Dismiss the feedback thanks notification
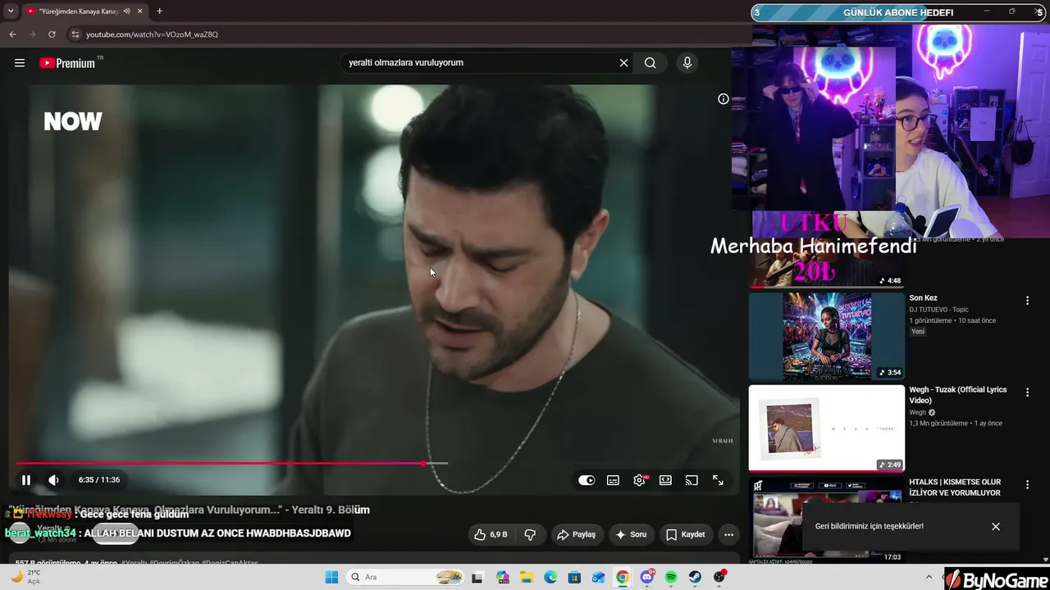Viewport: 1050px width, 590px height. pyautogui.click(x=996, y=527)
